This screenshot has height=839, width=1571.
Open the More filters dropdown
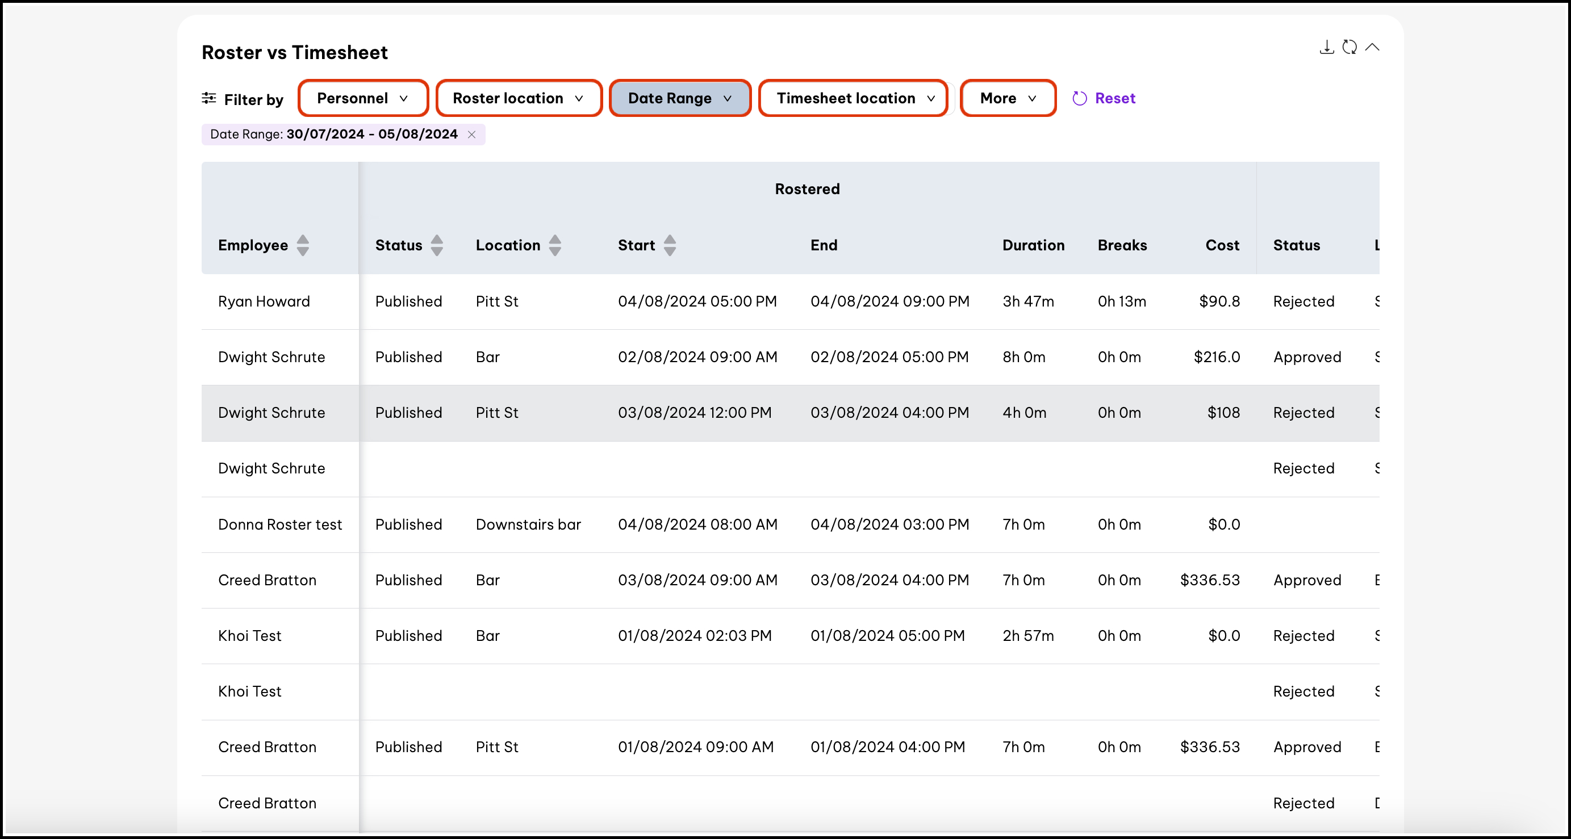click(x=1008, y=98)
